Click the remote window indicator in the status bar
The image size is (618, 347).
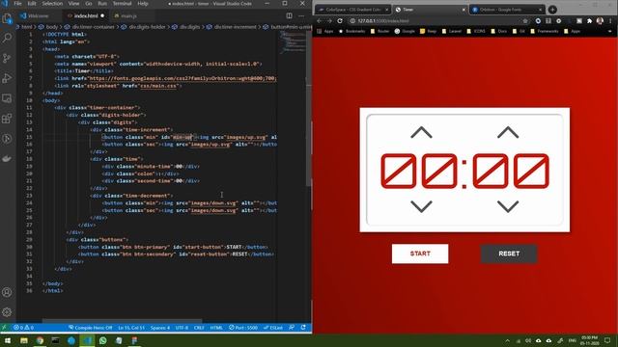coord(4,328)
